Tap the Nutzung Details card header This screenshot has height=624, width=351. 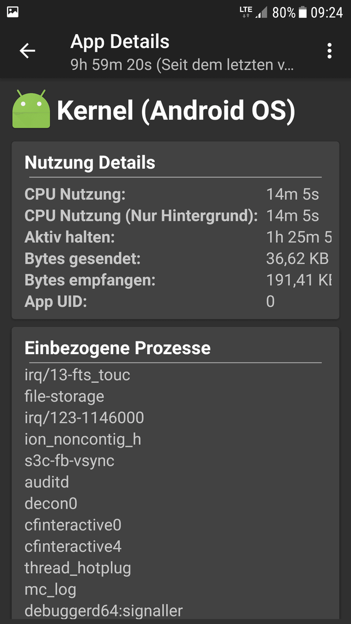click(x=90, y=163)
